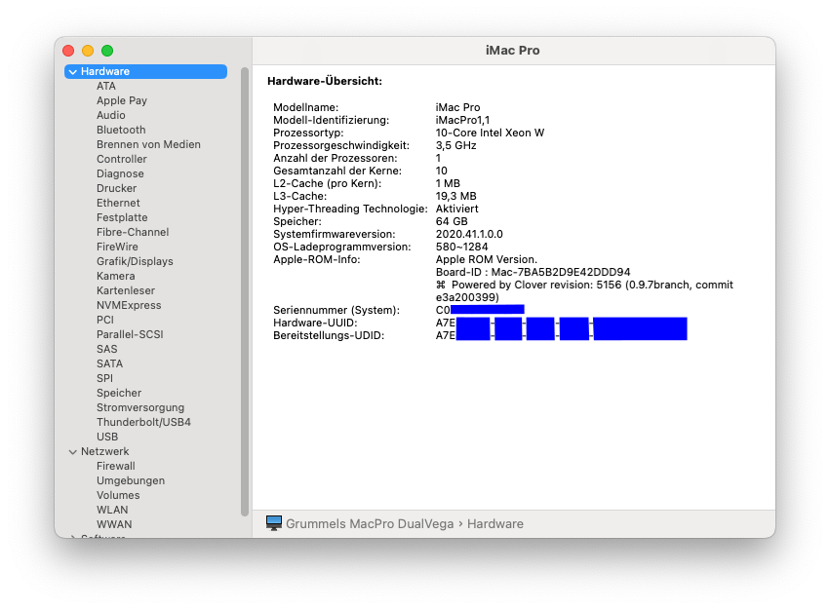Click the model identifier value 'iMacPro1,1'
This screenshot has height=610, width=830.
462,120
